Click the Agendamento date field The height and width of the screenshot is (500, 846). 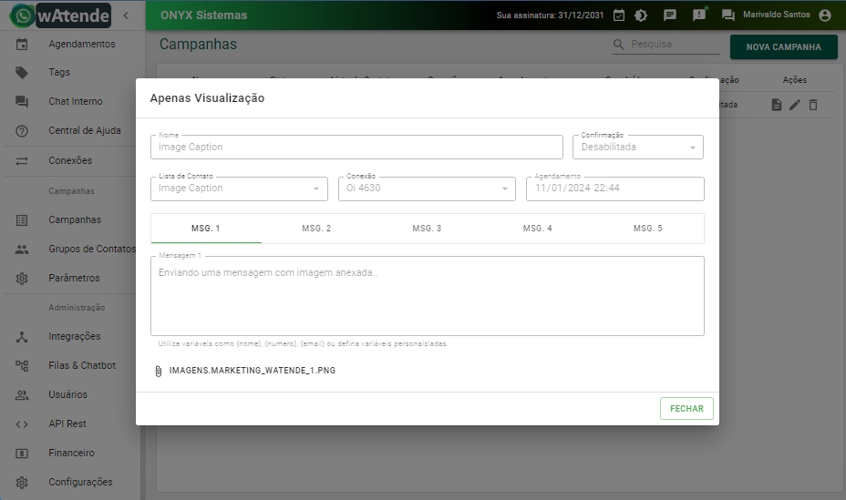(x=615, y=189)
